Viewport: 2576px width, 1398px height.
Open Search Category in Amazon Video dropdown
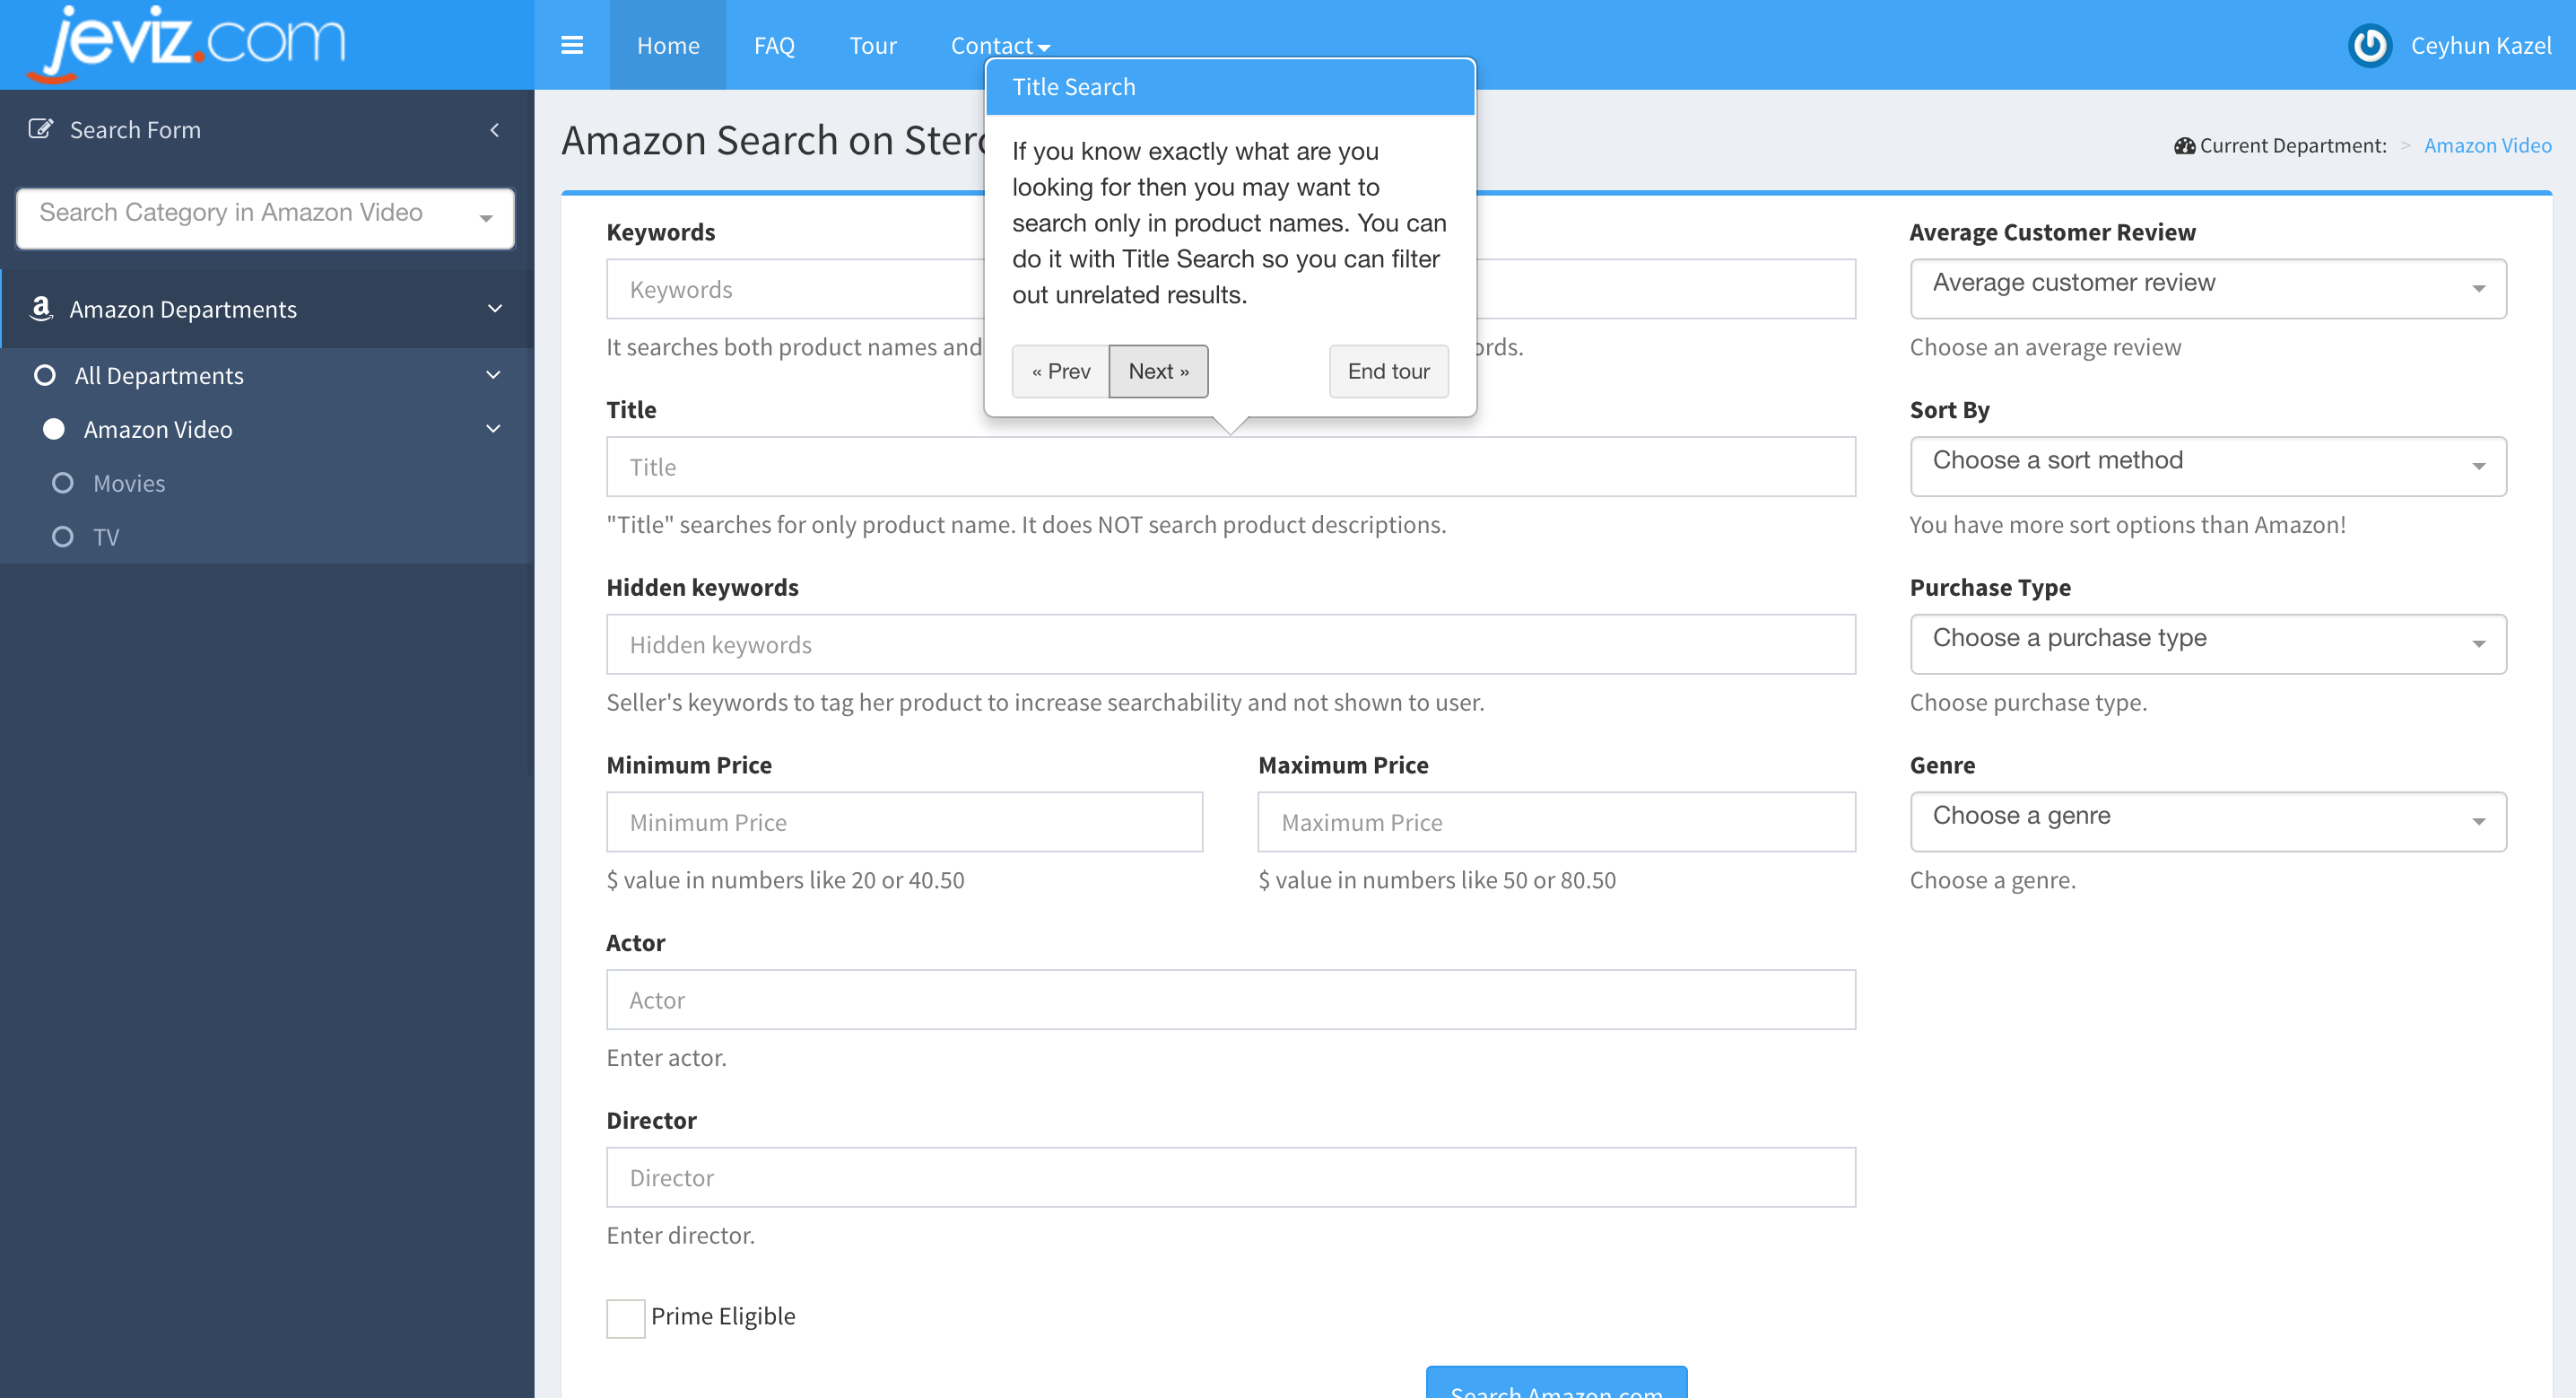click(x=265, y=217)
